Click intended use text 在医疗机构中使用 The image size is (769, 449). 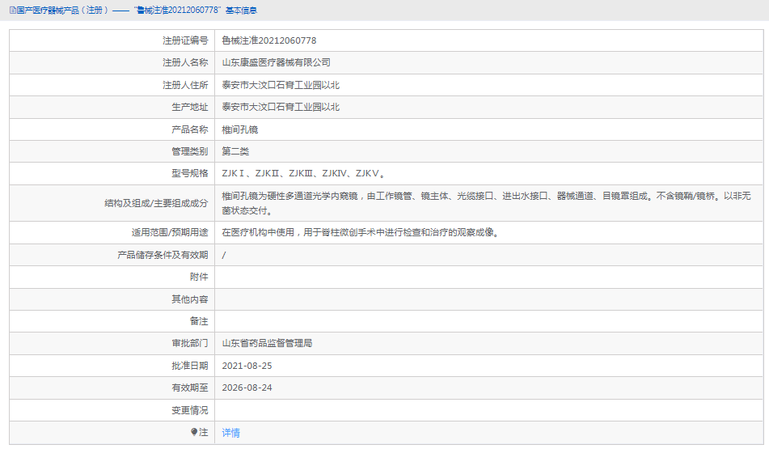click(361, 233)
